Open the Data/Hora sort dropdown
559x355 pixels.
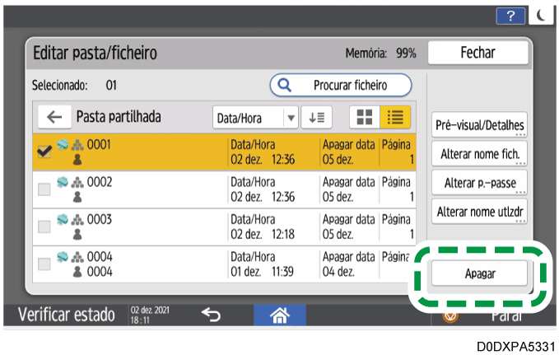coord(255,117)
